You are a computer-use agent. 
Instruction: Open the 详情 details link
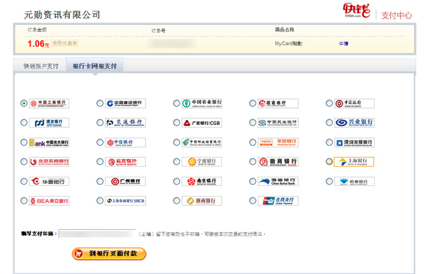point(343,44)
